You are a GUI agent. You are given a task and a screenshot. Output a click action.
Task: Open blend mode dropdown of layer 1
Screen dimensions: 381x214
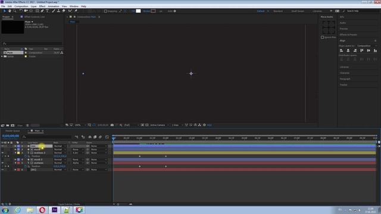60,146
